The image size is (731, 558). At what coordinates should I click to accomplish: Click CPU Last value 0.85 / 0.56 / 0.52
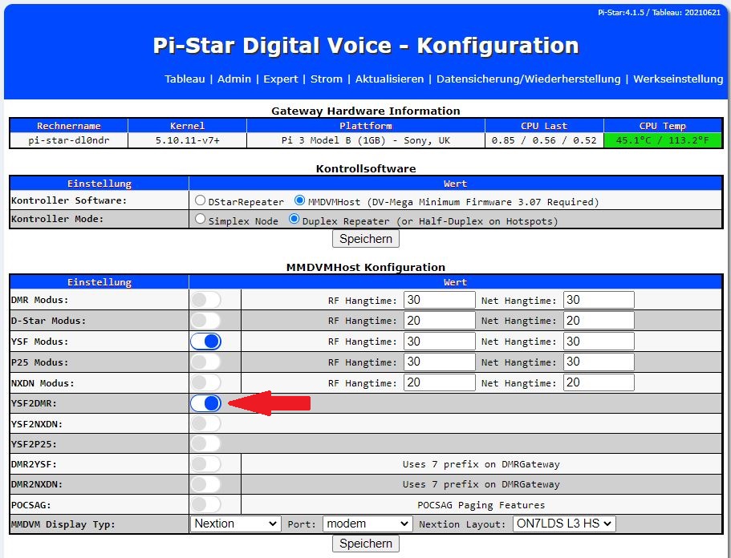pyautogui.click(x=544, y=140)
